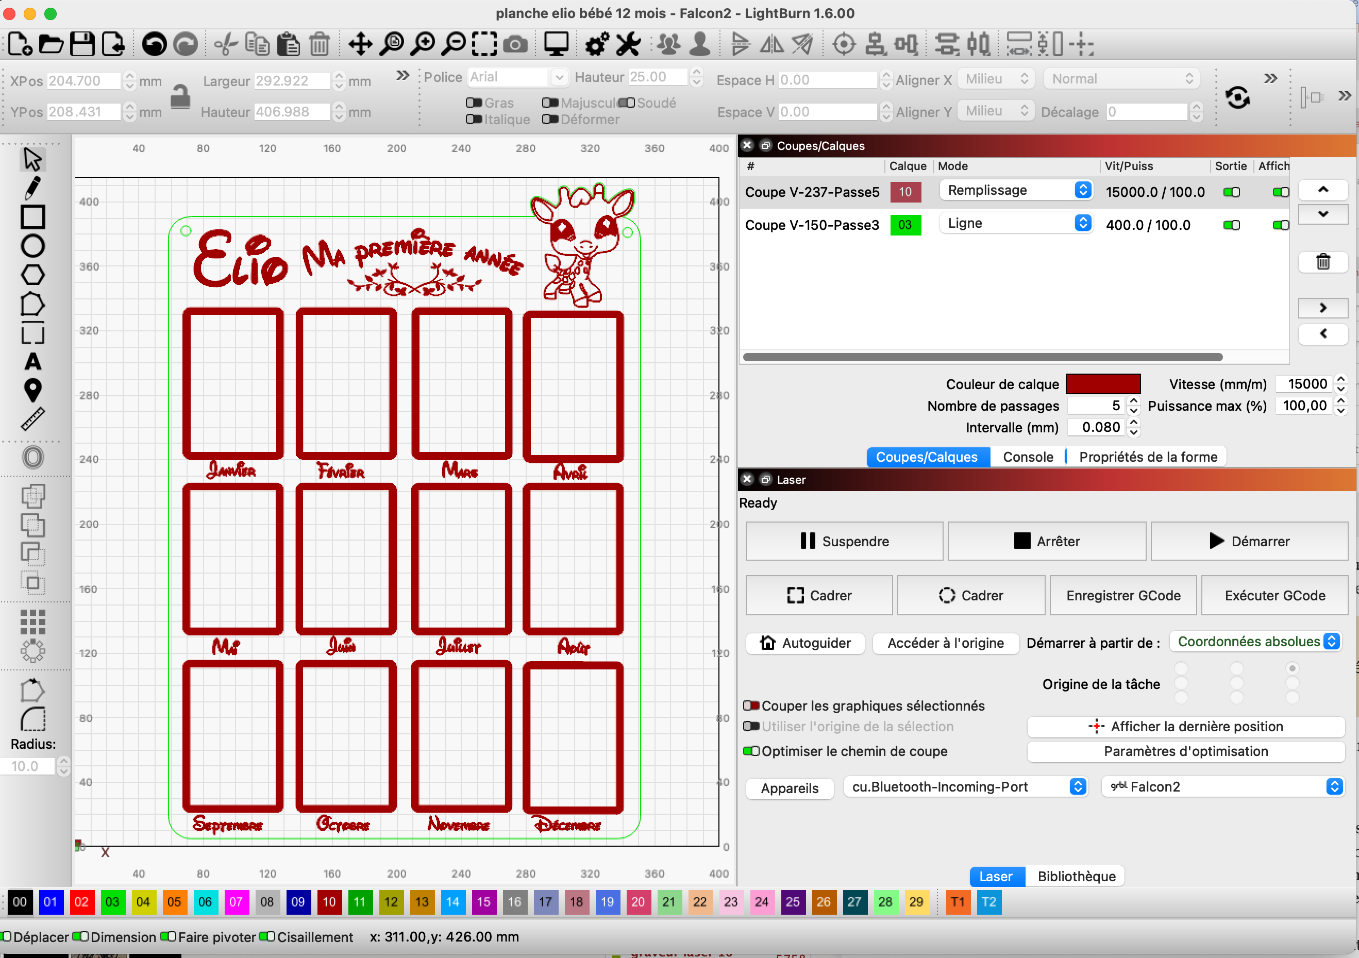Pick the Create Text tool
This screenshot has width=1359, height=958.
point(32,362)
